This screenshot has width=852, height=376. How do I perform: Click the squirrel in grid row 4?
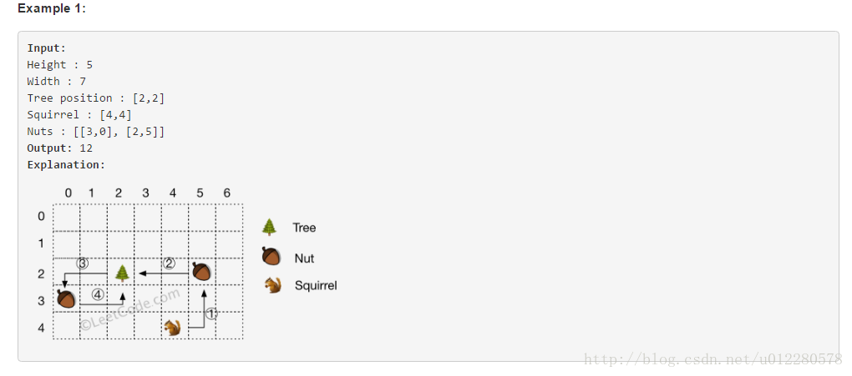[173, 327]
